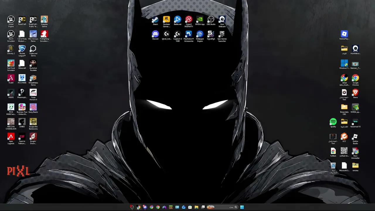Select the Minecraft desktop shortcut
The height and width of the screenshot is (211, 375).
pos(22,65)
